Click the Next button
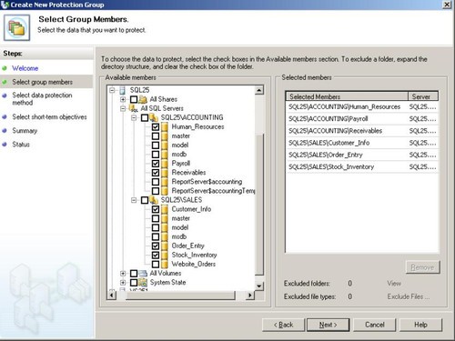The height and width of the screenshot is (341, 455). click(328, 325)
